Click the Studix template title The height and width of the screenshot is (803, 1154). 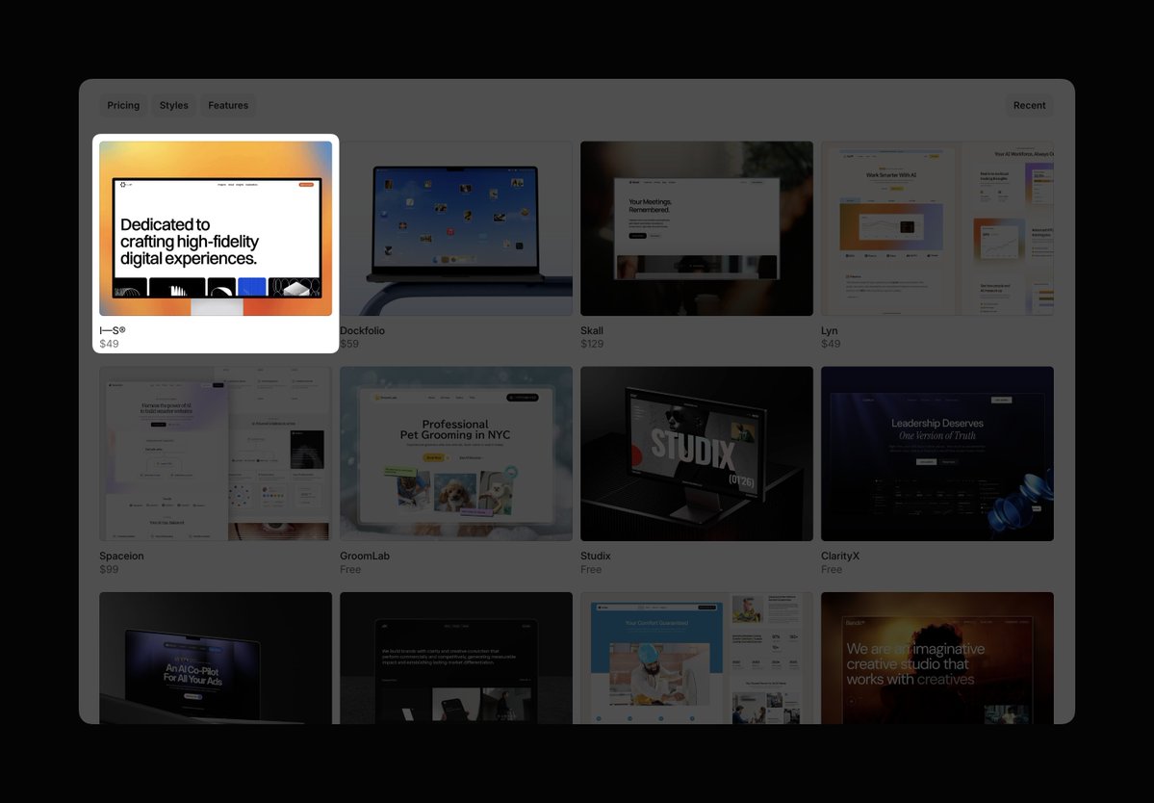[x=596, y=556]
